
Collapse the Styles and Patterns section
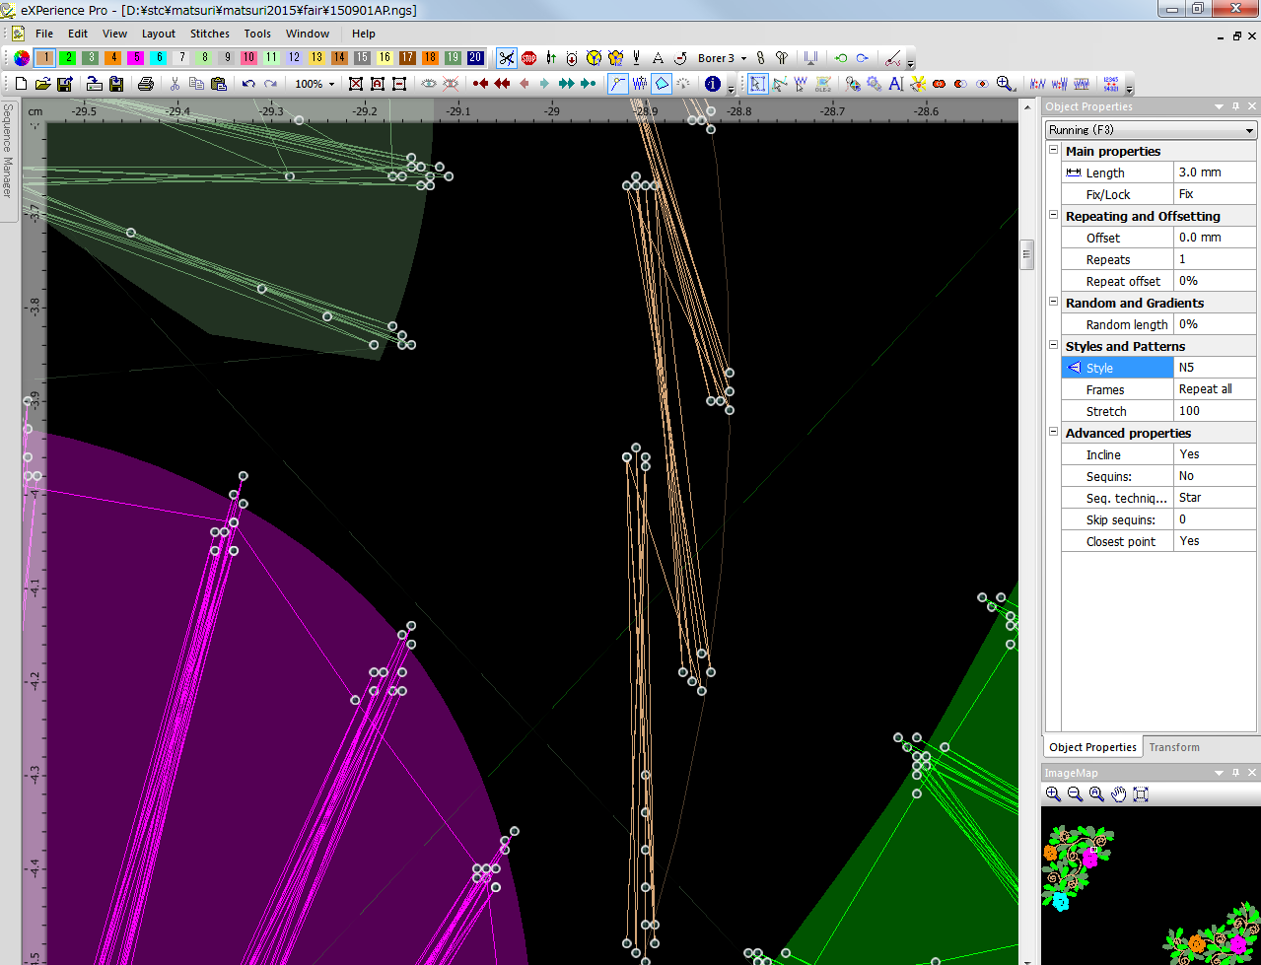1053,346
